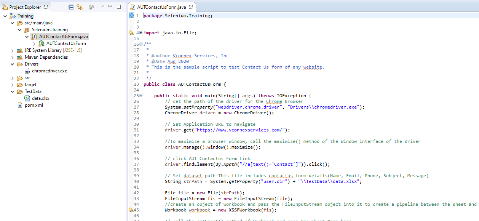Image resolution: width=479 pixels, height=221 pixels.
Task: Click the Focus on Active Task icon
Action: pos(91,7)
